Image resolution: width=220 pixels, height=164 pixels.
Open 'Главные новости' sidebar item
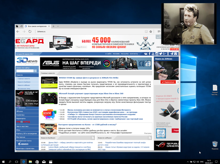(24, 79)
